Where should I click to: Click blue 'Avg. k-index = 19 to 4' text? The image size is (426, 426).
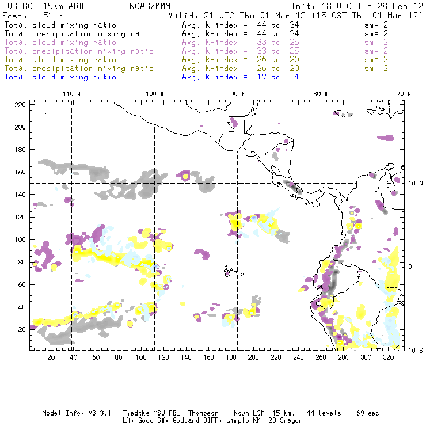pos(241,77)
